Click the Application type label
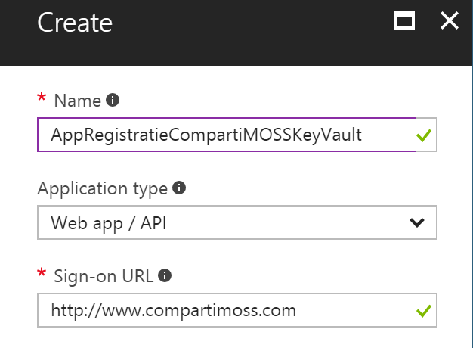Image resolution: width=473 pixels, height=348 pixels. pyautogui.click(x=102, y=188)
